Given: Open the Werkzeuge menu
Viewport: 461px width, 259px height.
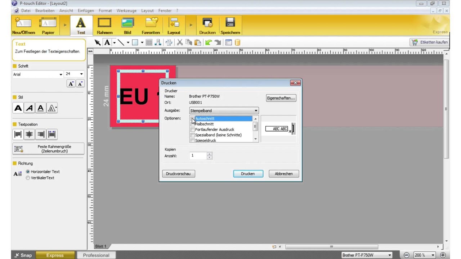Looking at the screenshot, I should (126, 10).
